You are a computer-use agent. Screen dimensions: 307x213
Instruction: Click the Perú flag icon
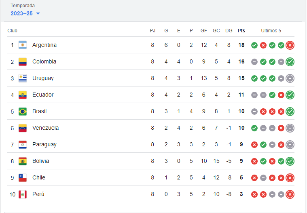tap(23, 194)
